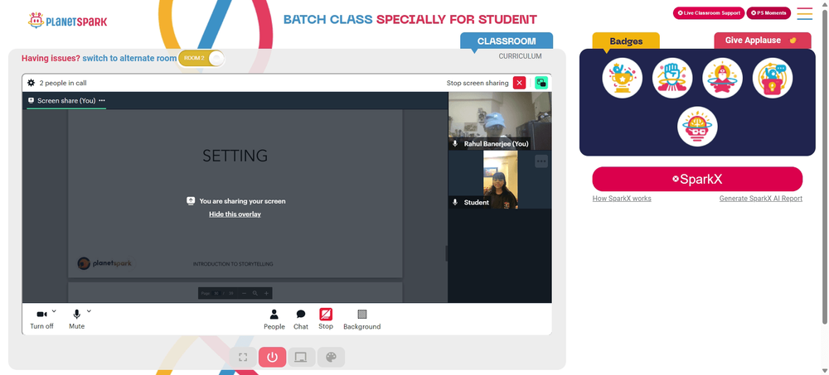Viewport: 829px width, 375px height.
Task: Open the People panel
Action: [x=274, y=320]
